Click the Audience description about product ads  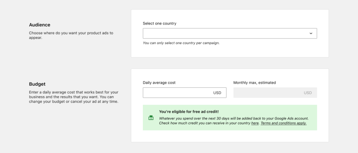[x=71, y=35]
